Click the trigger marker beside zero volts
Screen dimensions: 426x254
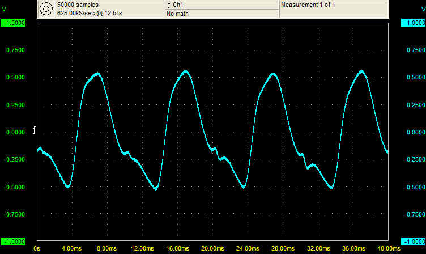(34, 130)
